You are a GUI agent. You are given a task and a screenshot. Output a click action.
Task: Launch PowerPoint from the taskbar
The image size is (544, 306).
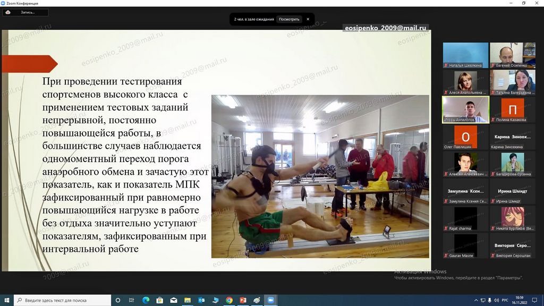point(243,300)
